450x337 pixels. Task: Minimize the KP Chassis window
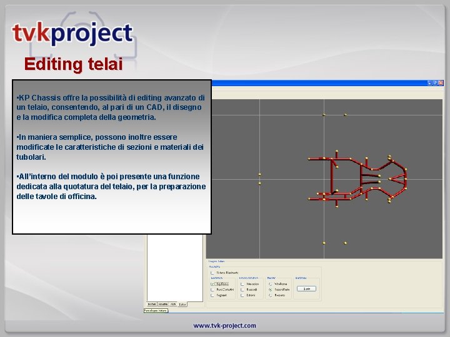[429, 83]
